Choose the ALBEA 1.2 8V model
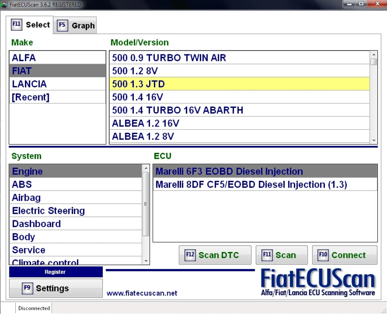This screenshot has height=314, width=387. [239, 136]
